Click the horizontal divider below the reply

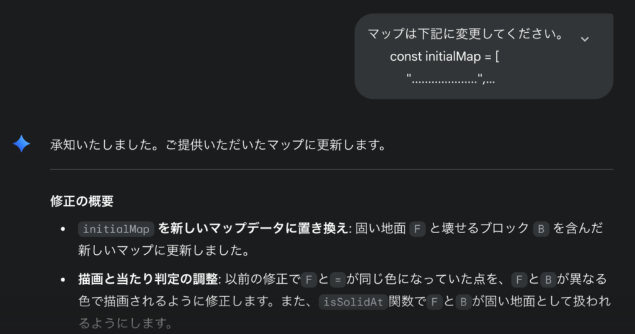coord(332,169)
